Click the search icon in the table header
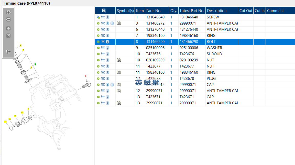This screenshot has height=165, width=295. [104, 10]
